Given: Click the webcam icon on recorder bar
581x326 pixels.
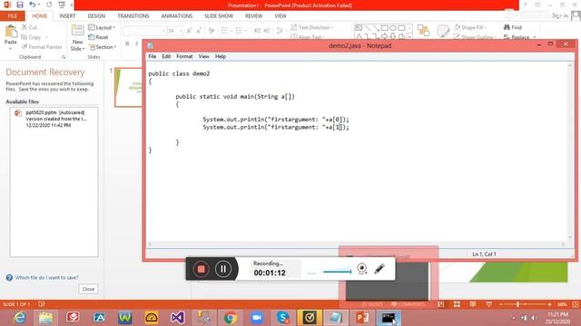Looking at the screenshot, I should tap(362, 269).
